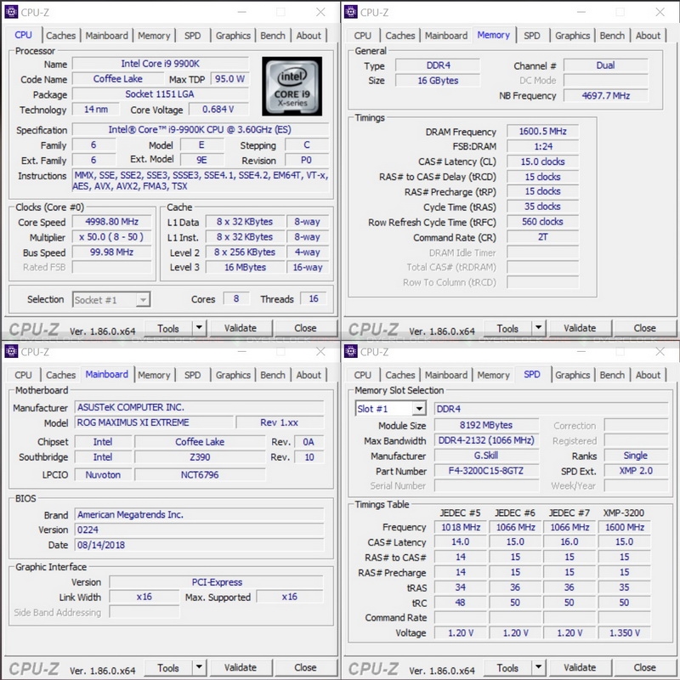This screenshot has width=680, height=680.
Task: Click CPU-Z app icon in Memory window titlebar
Action: pyautogui.click(x=350, y=12)
